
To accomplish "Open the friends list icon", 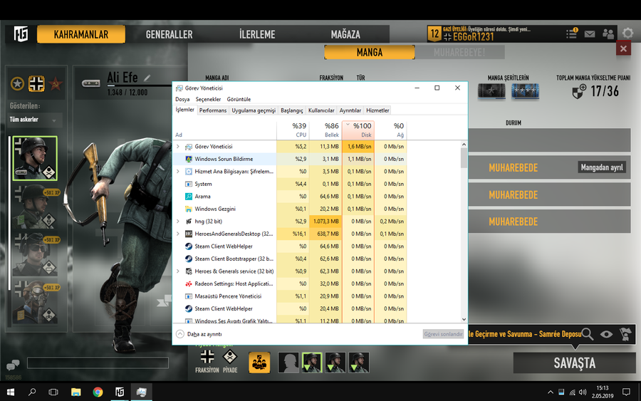I will 608,34.
